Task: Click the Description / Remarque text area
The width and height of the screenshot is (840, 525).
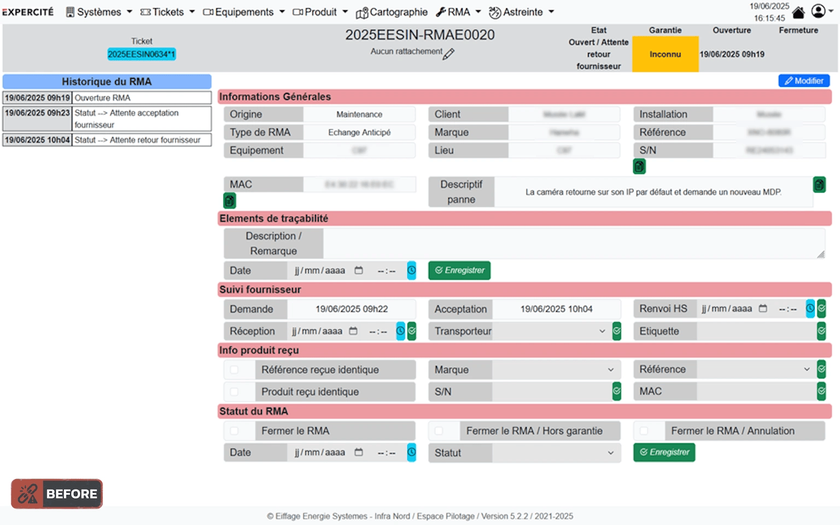Action: (573, 243)
